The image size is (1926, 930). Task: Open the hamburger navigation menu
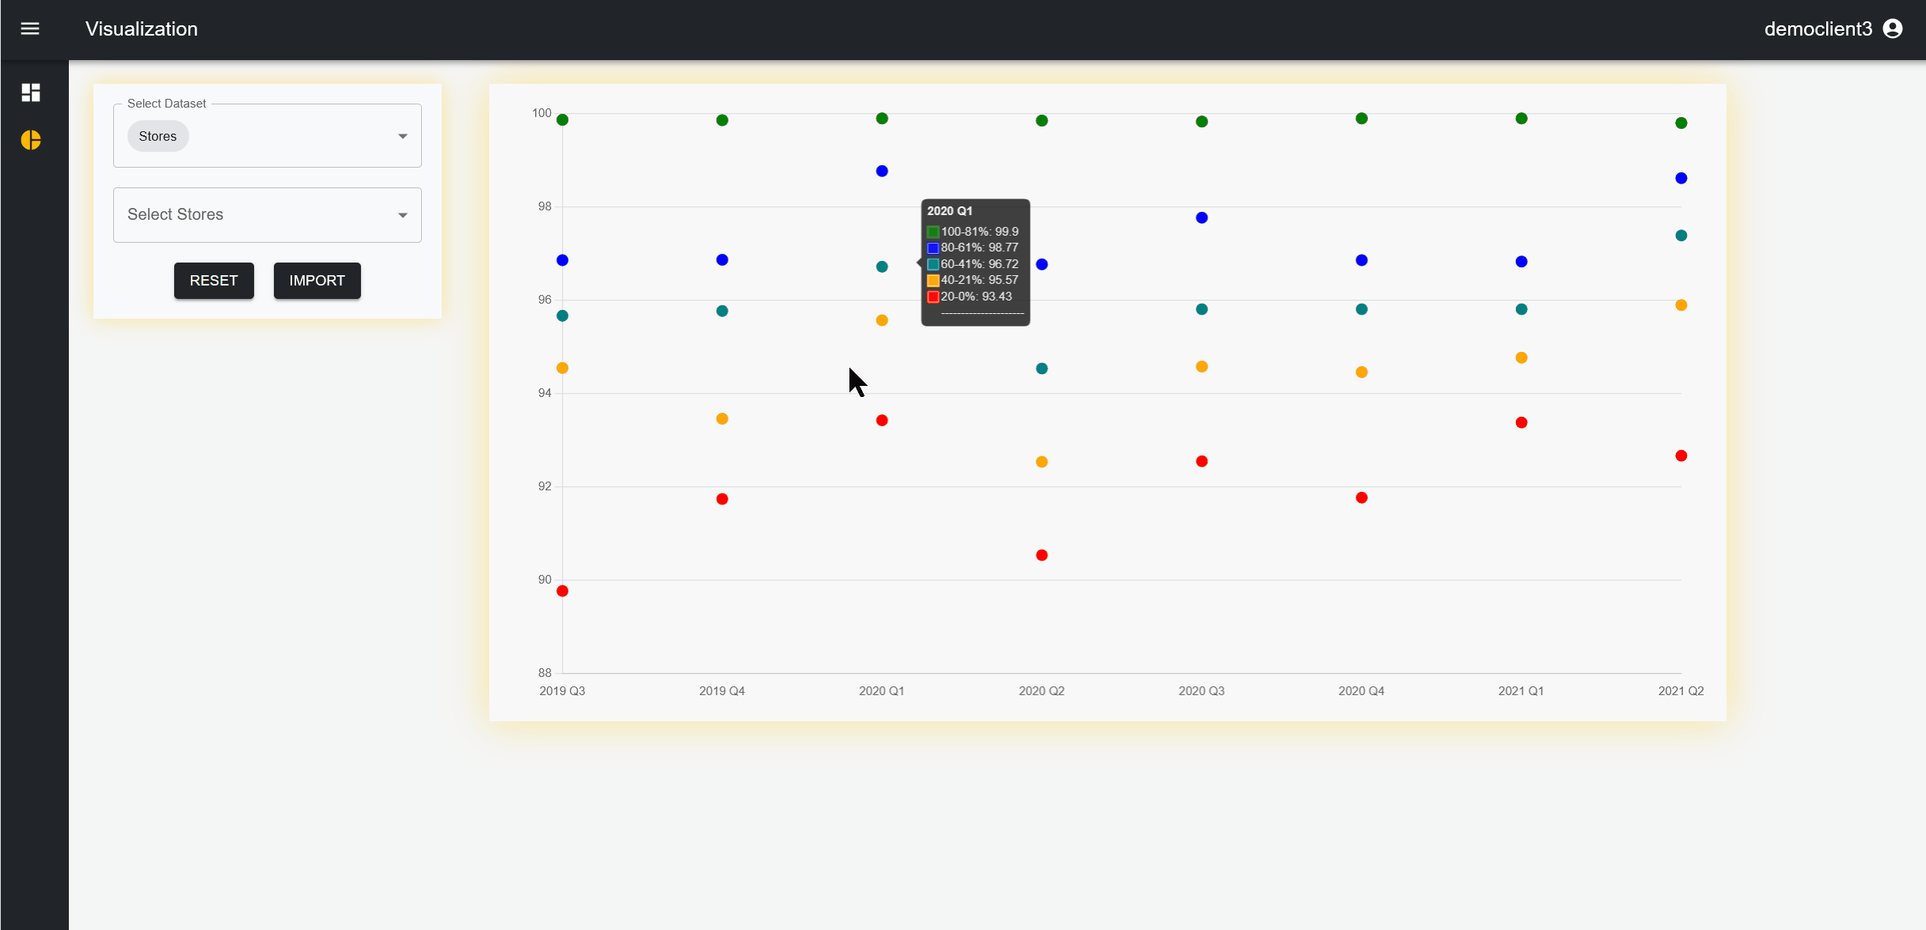[29, 28]
